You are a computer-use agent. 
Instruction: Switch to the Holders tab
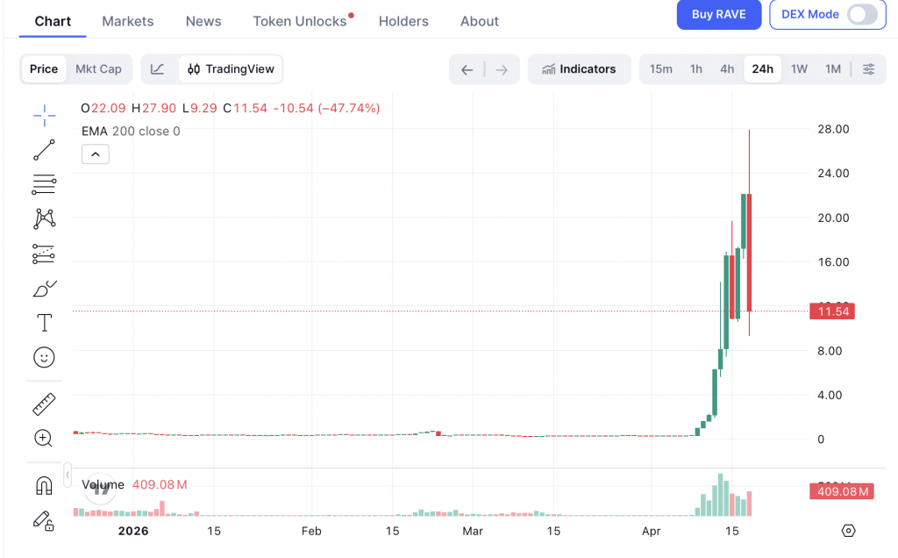(x=403, y=21)
